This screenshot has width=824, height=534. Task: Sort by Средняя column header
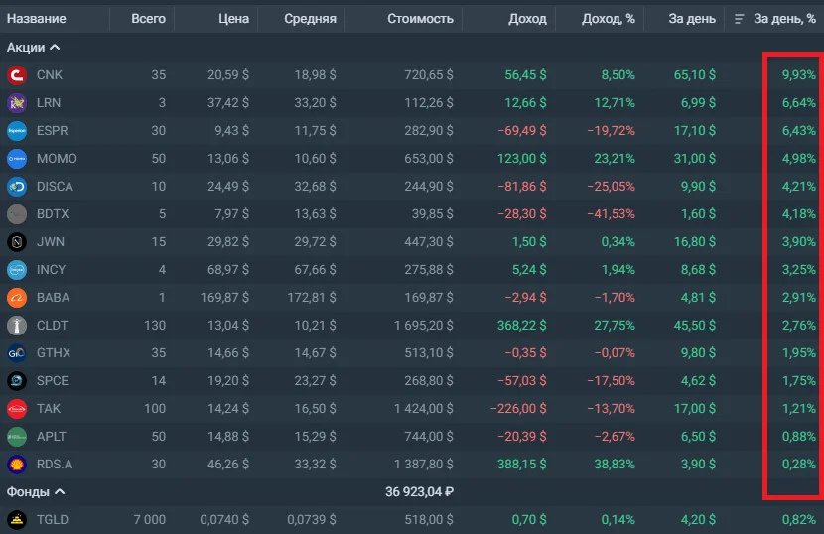310,19
